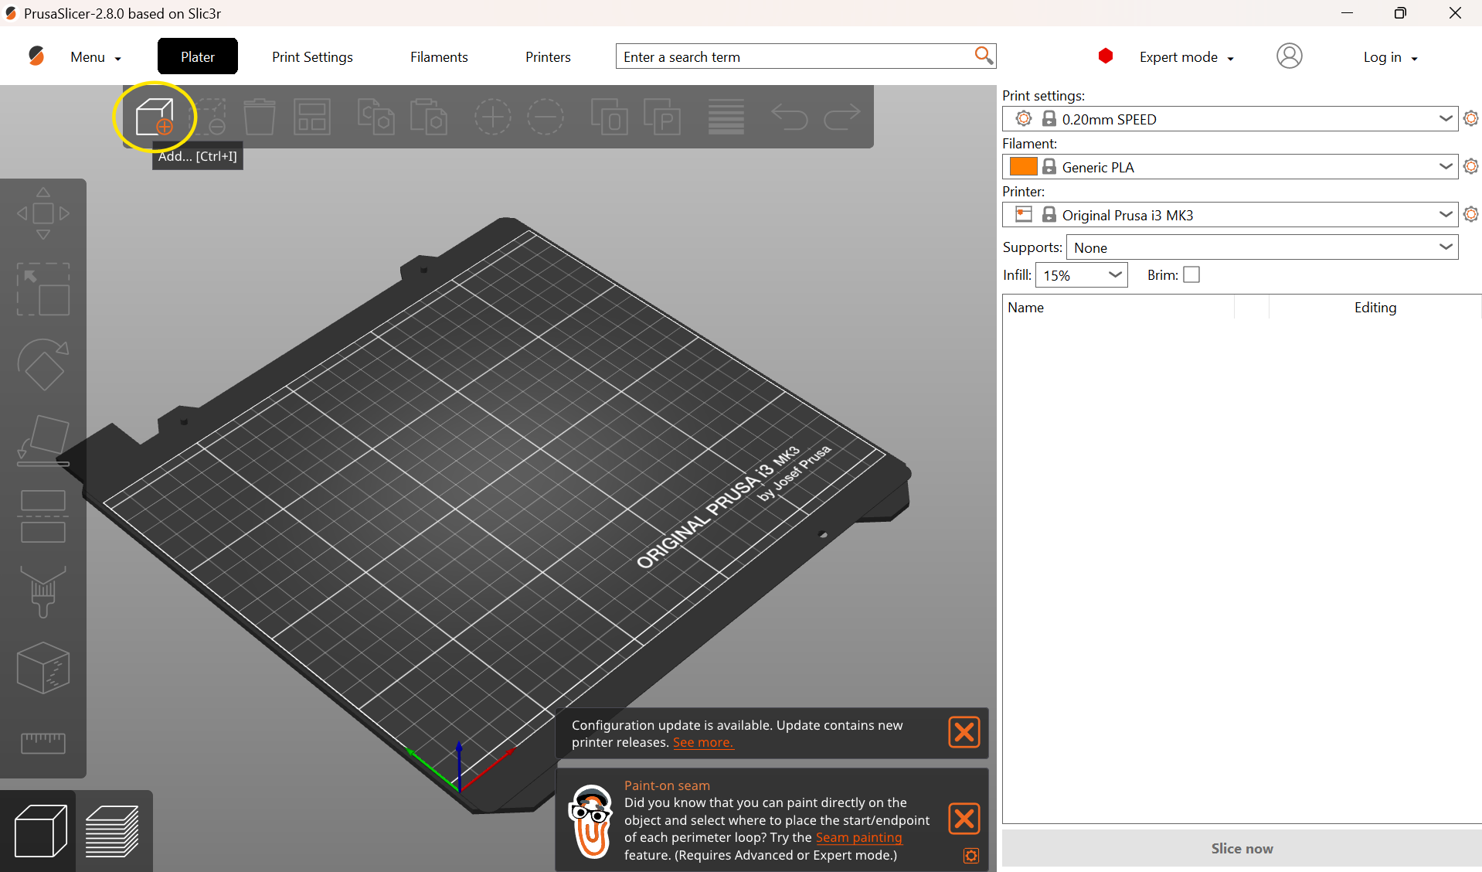Image resolution: width=1482 pixels, height=872 pixels.
Task: Click the Editing column header
Action: click(x=1375, y=307)
